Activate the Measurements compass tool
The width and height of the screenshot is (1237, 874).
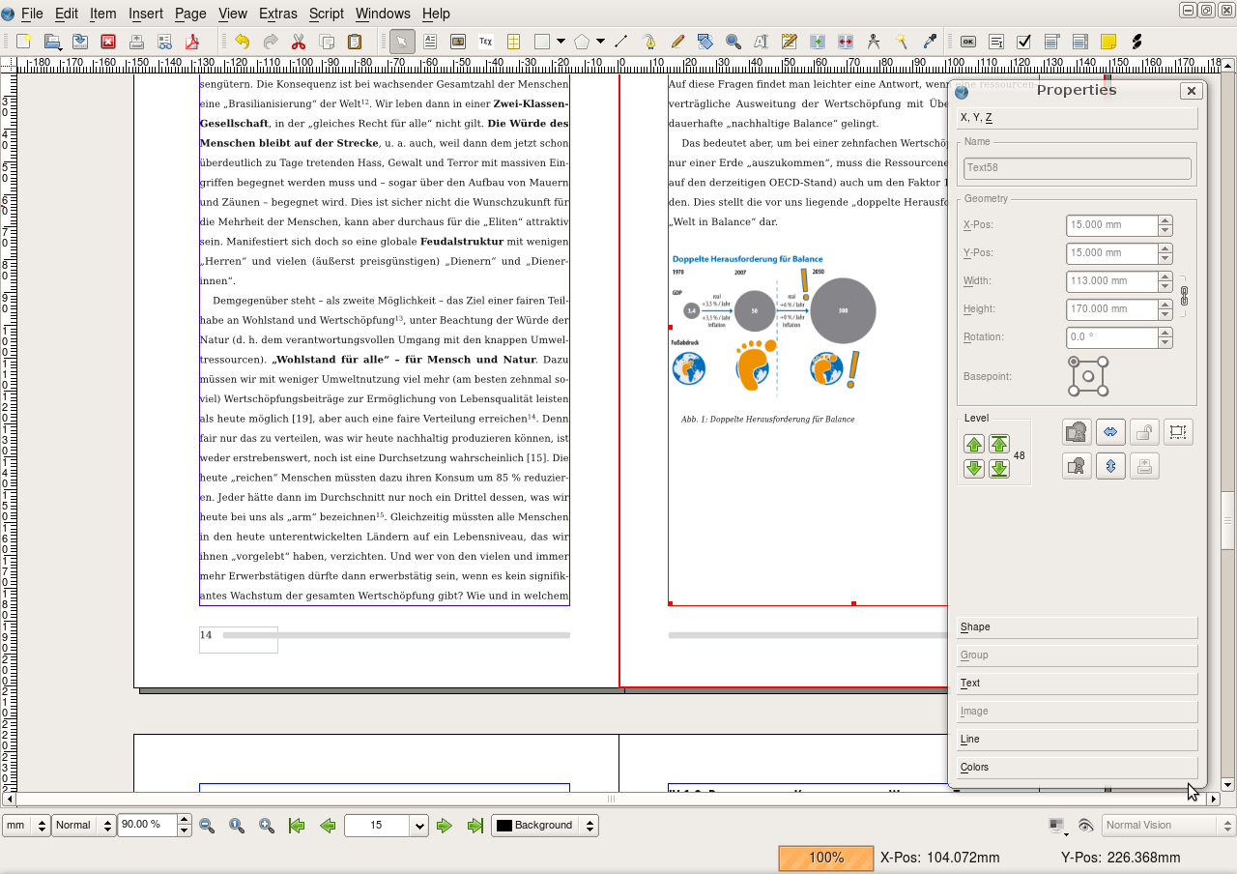point(874,42)
